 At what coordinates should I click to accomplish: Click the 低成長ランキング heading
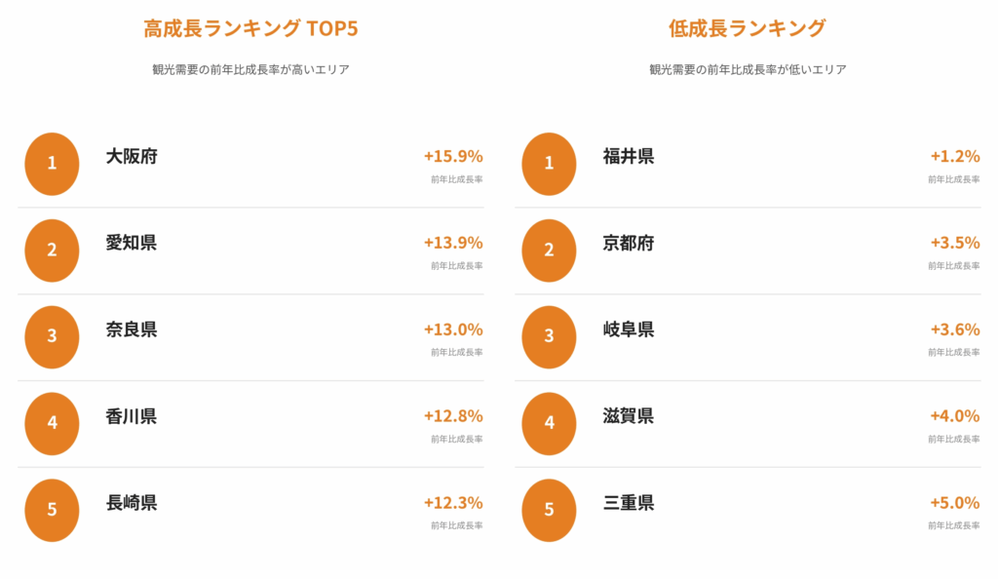[748, 28]
